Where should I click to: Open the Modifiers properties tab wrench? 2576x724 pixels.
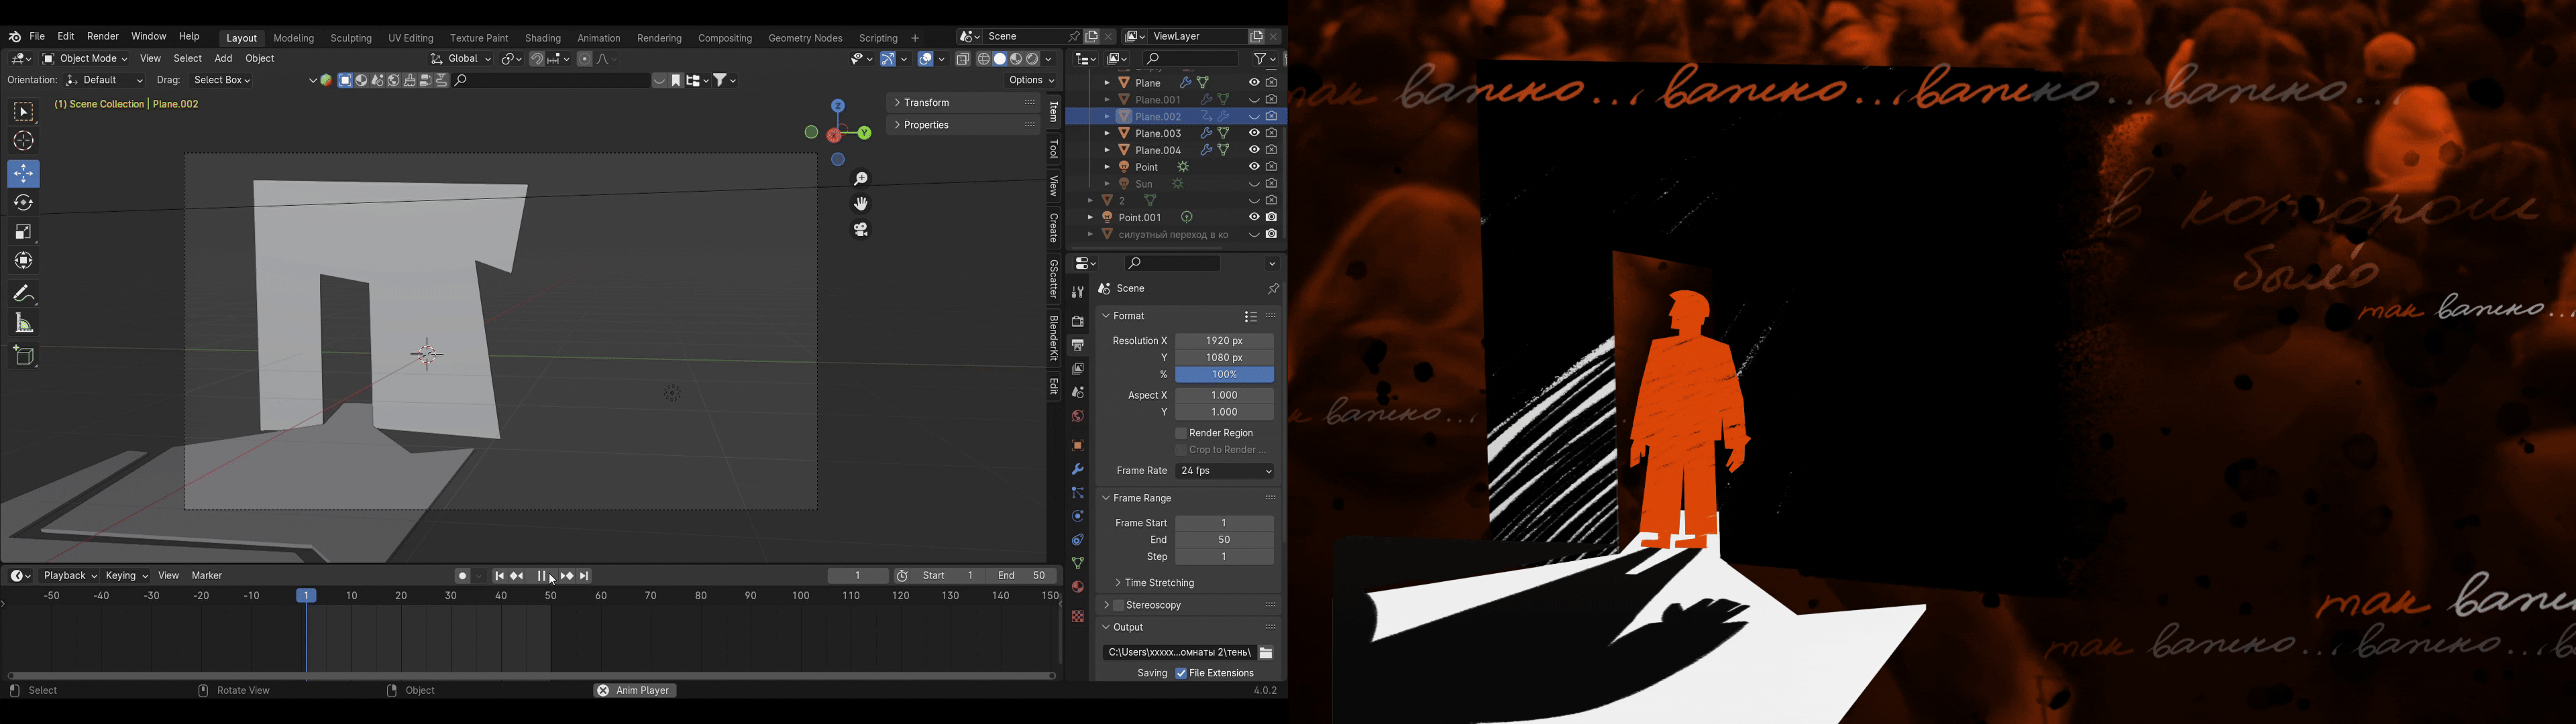coord(1077,469)
